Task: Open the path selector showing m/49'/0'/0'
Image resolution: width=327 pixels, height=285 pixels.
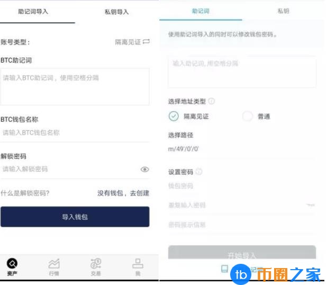Action: 184,149
